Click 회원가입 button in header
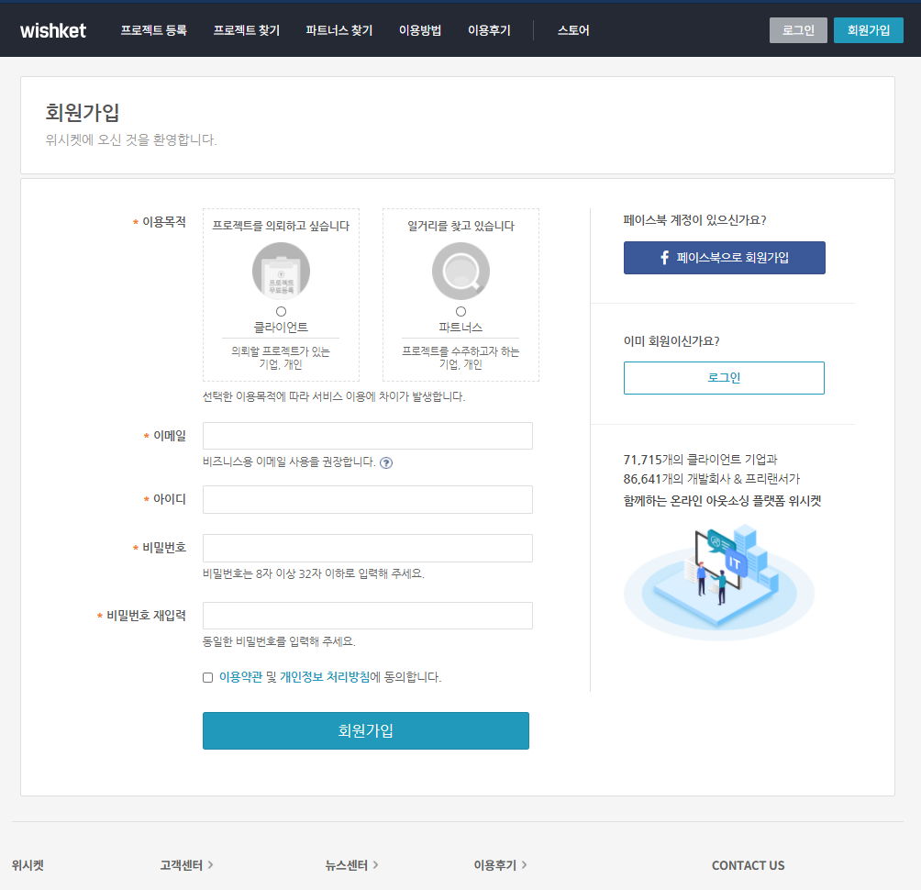The image size is (921, 890). click(x=868, y=30)
